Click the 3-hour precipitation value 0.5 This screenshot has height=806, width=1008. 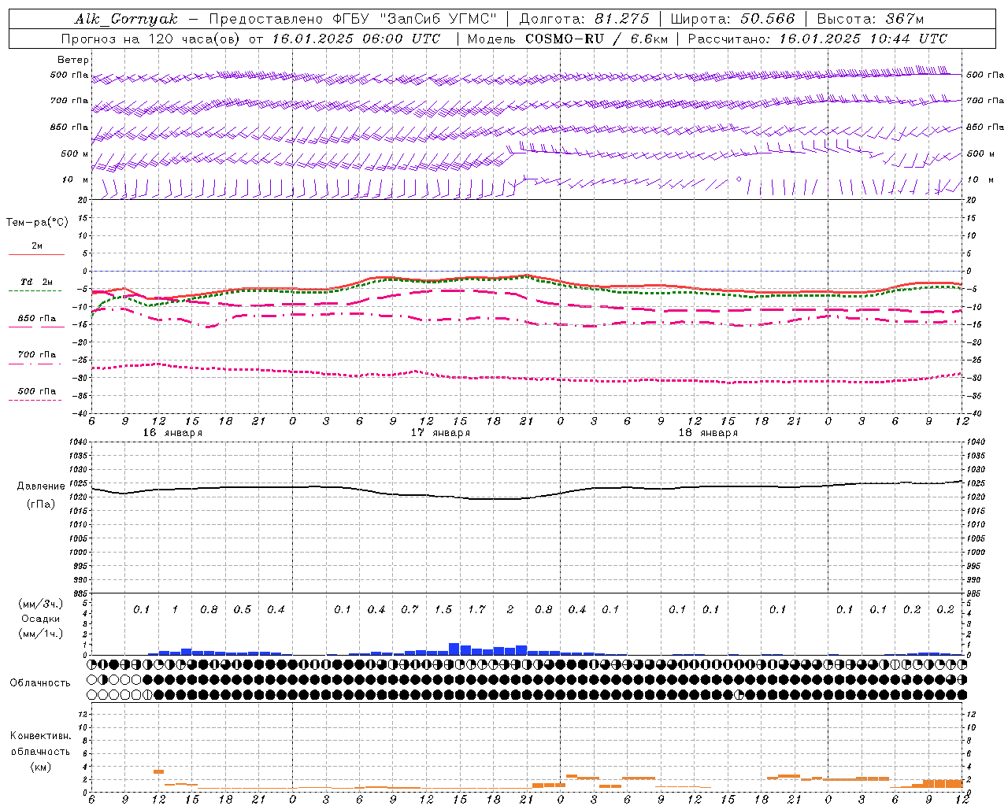pyautogui.click(x=243, y=609)
